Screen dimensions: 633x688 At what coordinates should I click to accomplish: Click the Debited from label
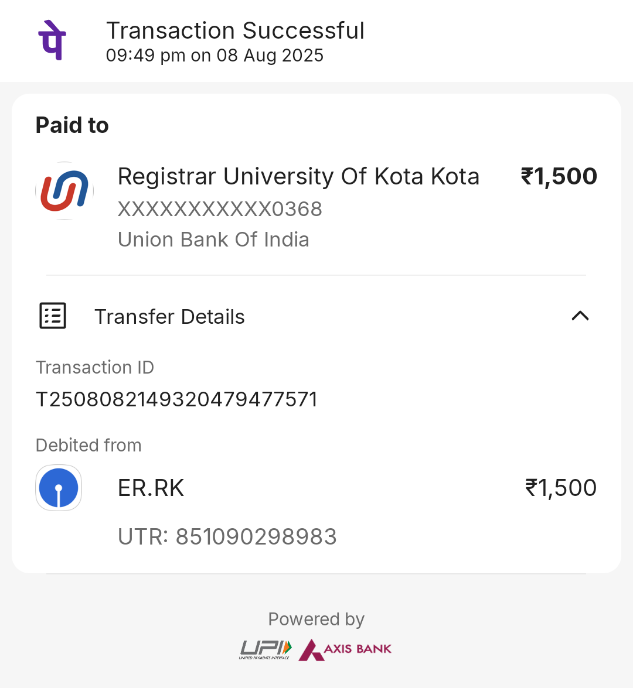coord(89,445)
